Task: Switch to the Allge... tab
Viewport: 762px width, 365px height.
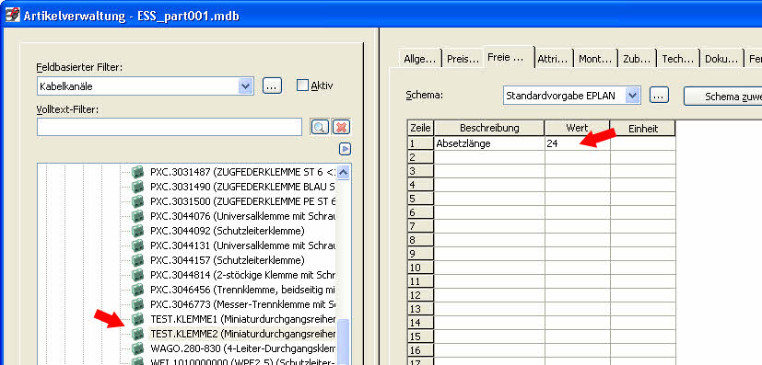Action: coord(419,59)
